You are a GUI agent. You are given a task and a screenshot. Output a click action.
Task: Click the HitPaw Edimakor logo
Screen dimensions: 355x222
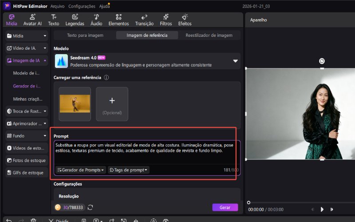pos(7,6)
